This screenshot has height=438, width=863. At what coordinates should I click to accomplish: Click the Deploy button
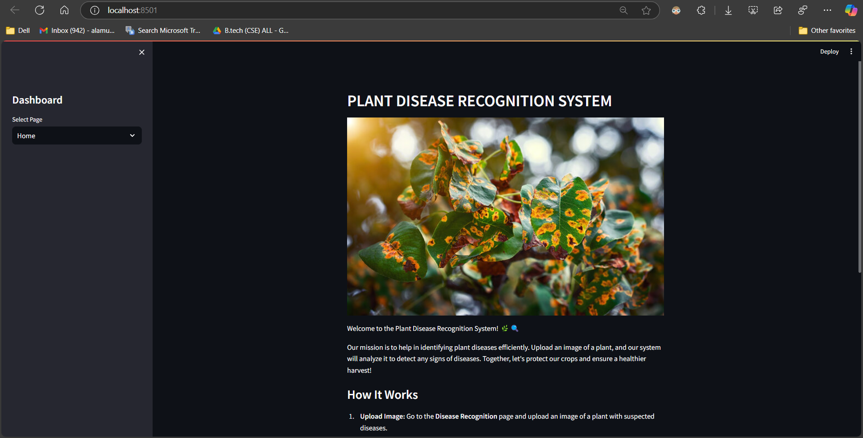[x=829, y=52]
